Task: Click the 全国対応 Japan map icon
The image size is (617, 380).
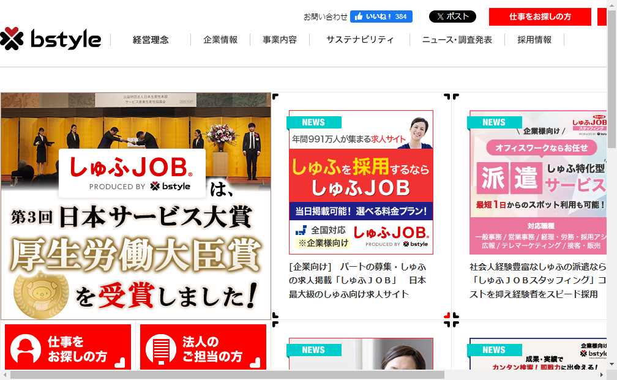Action: click(301, 230)
